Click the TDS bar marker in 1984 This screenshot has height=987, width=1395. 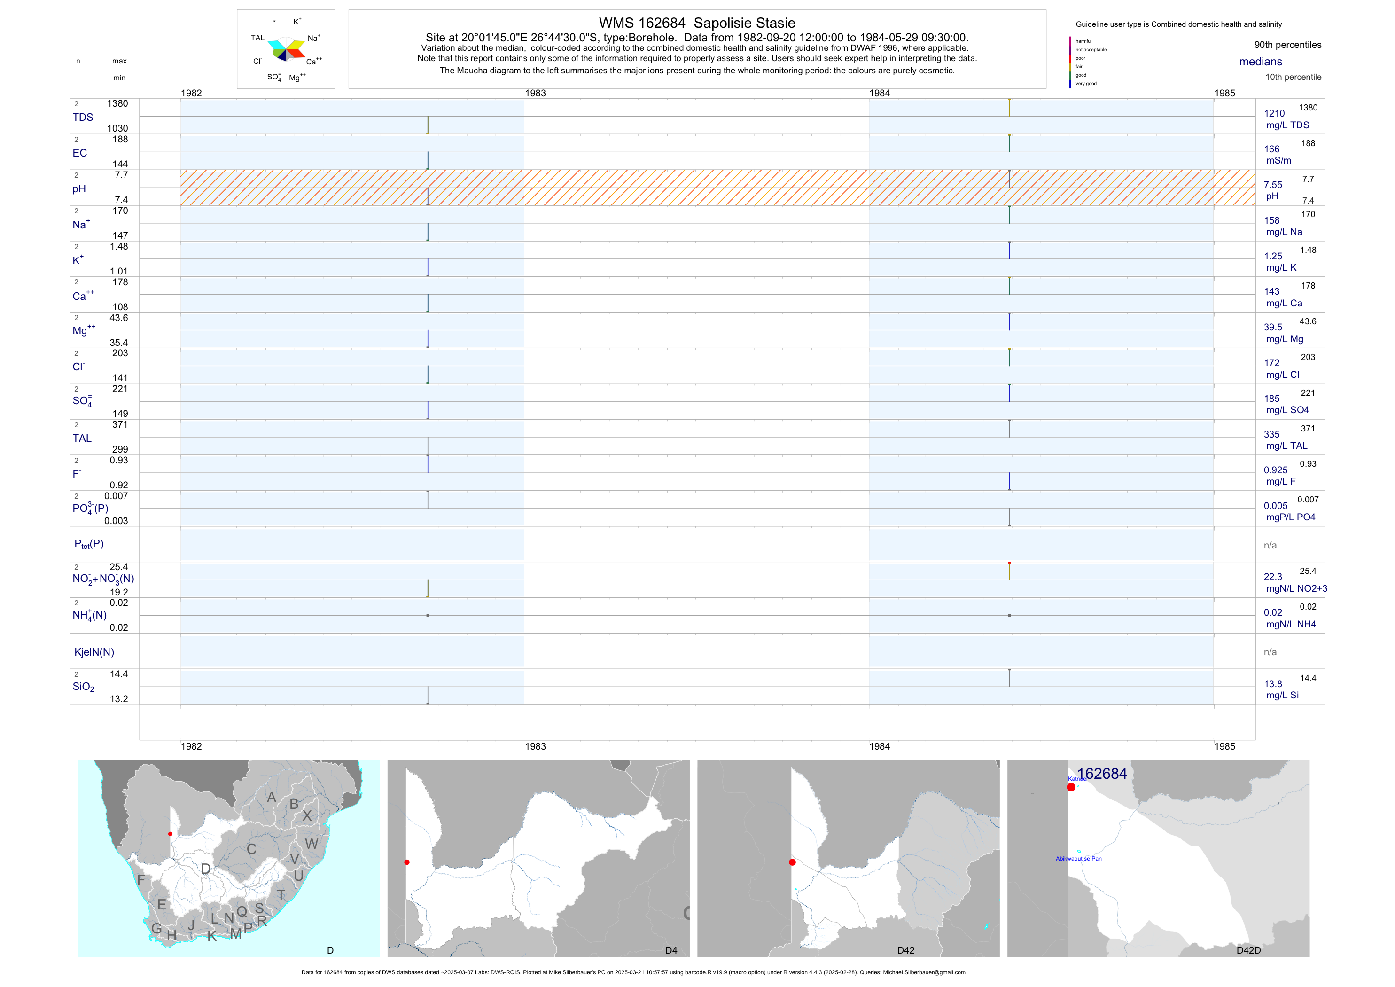tap(1009, 108)
